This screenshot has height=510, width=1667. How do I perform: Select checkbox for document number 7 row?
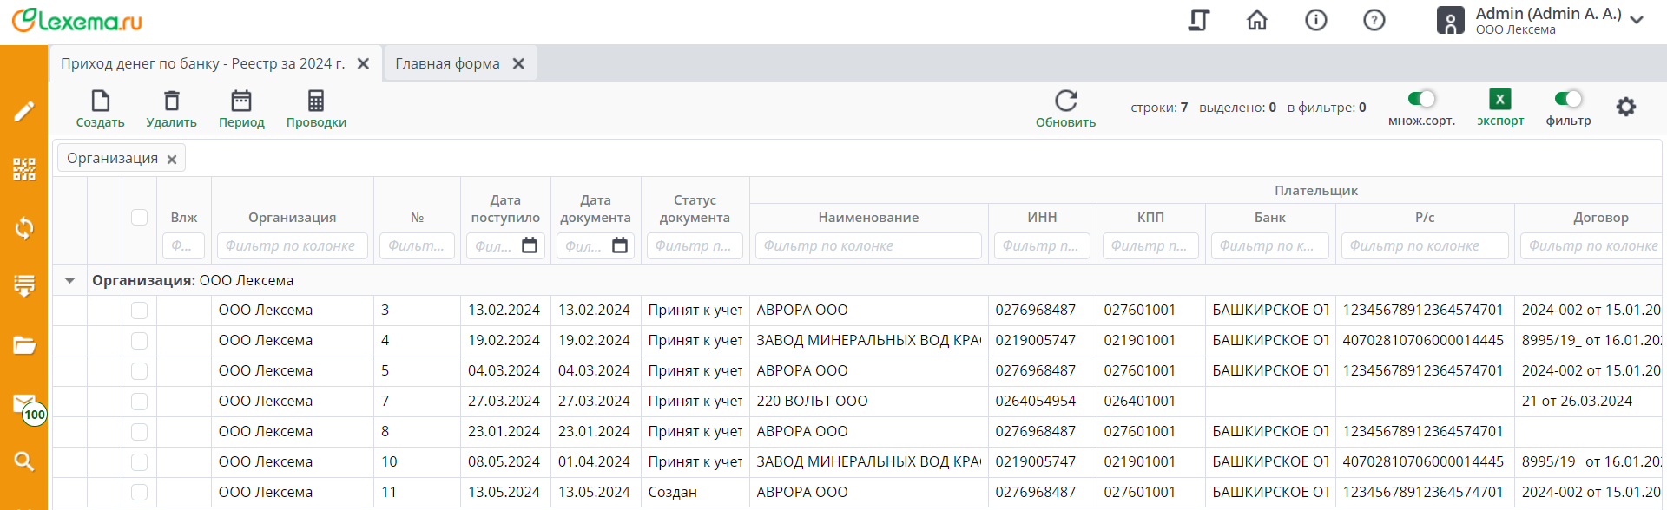[x=139, y=402]
